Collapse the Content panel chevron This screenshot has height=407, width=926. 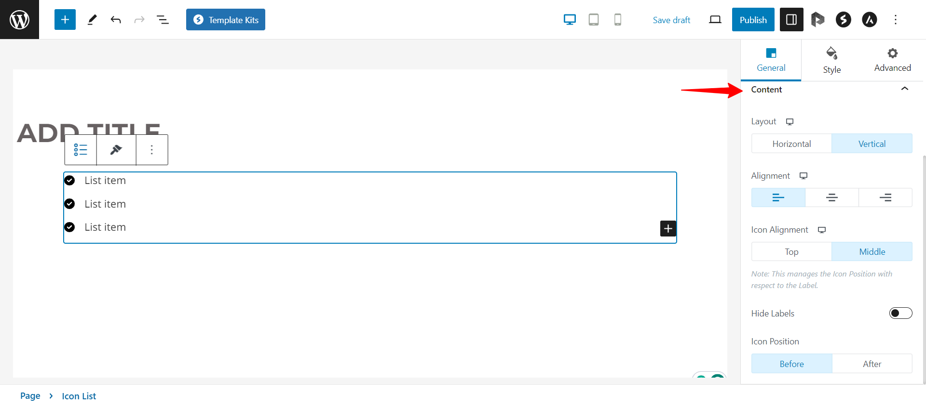pyautogui.click(x=905, y=89)
